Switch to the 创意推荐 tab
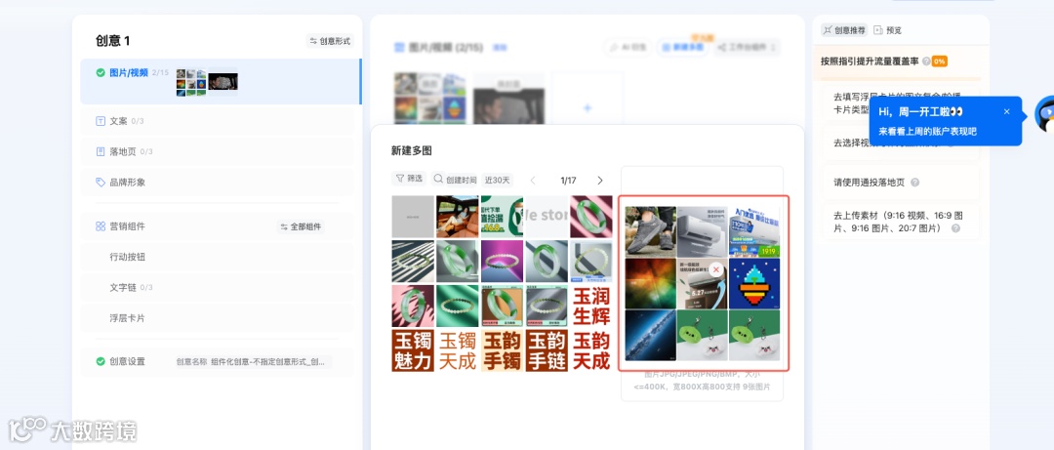Screen dimensions: 1054x450 pos(844,30)
